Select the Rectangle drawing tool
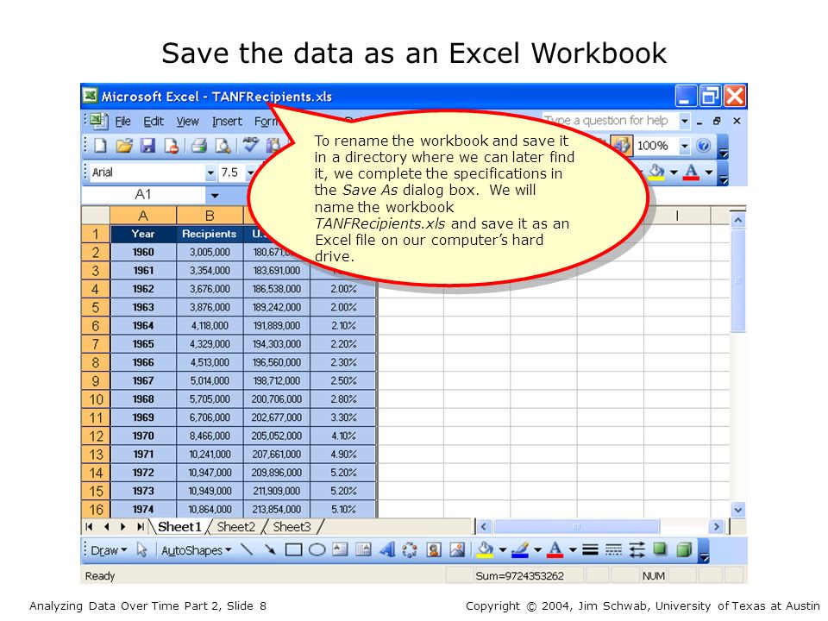The height and width of the screenshot is (621, 828). 293,550
